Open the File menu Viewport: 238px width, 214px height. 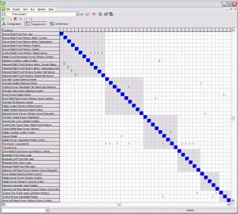[x=8, y=9]
